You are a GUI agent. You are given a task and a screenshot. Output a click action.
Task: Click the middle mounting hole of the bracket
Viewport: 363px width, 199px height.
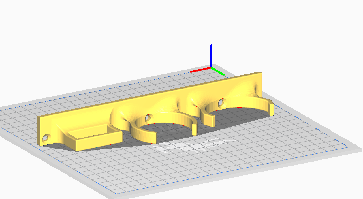[148, 118]
